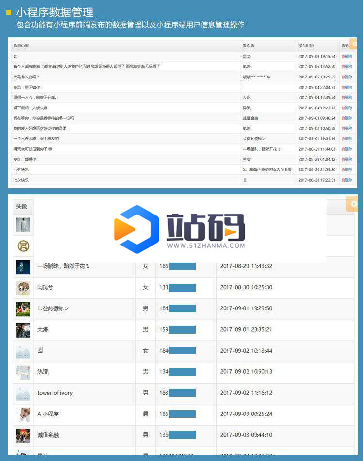The height and width of the screenshot is (461, 363).
Task: Open avatar of user 大海
Action: 23,330
